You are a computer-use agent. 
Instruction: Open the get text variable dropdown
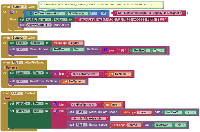click(116, 105)
